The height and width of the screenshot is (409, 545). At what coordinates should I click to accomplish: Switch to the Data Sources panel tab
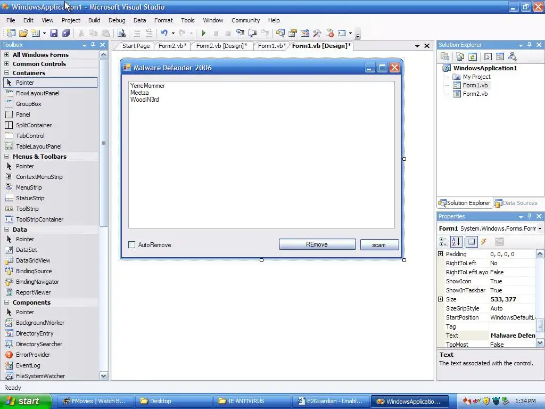click(x=516, y=203)
